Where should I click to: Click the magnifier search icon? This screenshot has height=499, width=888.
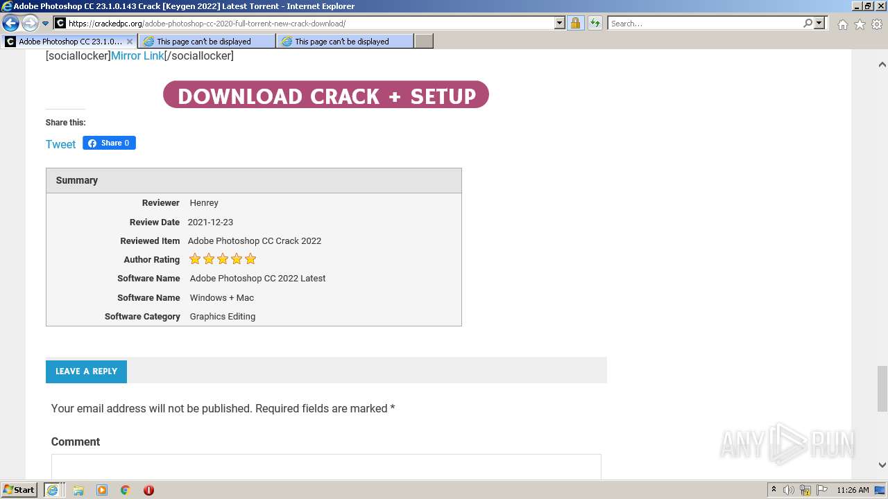[x=808, y=23]
